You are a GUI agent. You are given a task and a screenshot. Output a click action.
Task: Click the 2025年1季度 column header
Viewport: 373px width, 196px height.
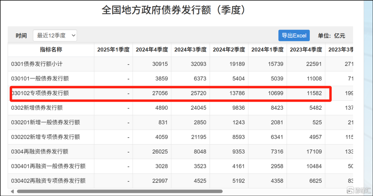pyautogui.click(x=114, y=50)
